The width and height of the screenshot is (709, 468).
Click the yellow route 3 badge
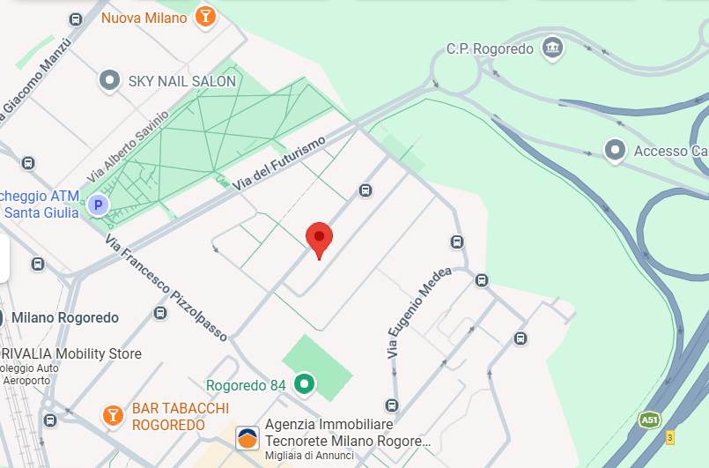pyautogui.click(x=670, y=437)
